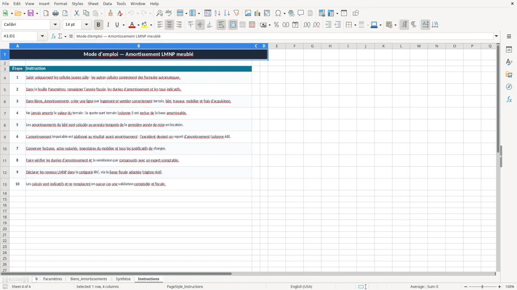Toggle Bold formatting
The width and height of the screenshot is (517, 290).
tap(99, 25)
